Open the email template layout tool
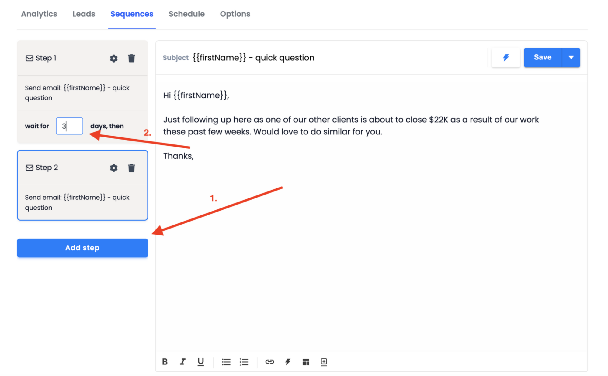This screenshot has width=608, height=376. click(x=306, y=362)
